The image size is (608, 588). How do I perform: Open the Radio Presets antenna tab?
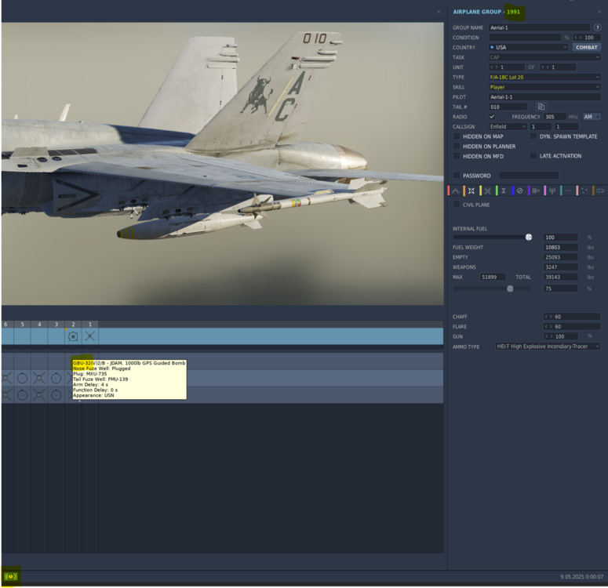552,191
